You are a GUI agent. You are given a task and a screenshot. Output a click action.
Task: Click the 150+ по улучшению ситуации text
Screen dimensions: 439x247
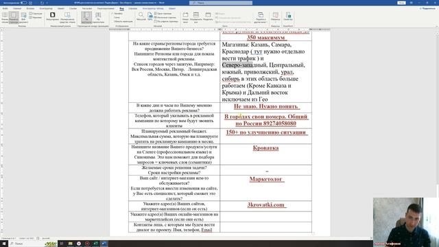pyautogui.click(x=266, y=132)
